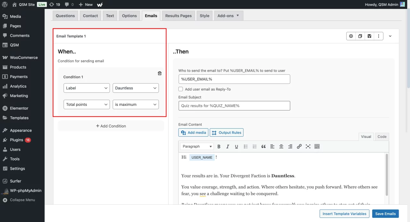Switch editor to Code view
Screen dimensions: 410x222
coord(382,137)
